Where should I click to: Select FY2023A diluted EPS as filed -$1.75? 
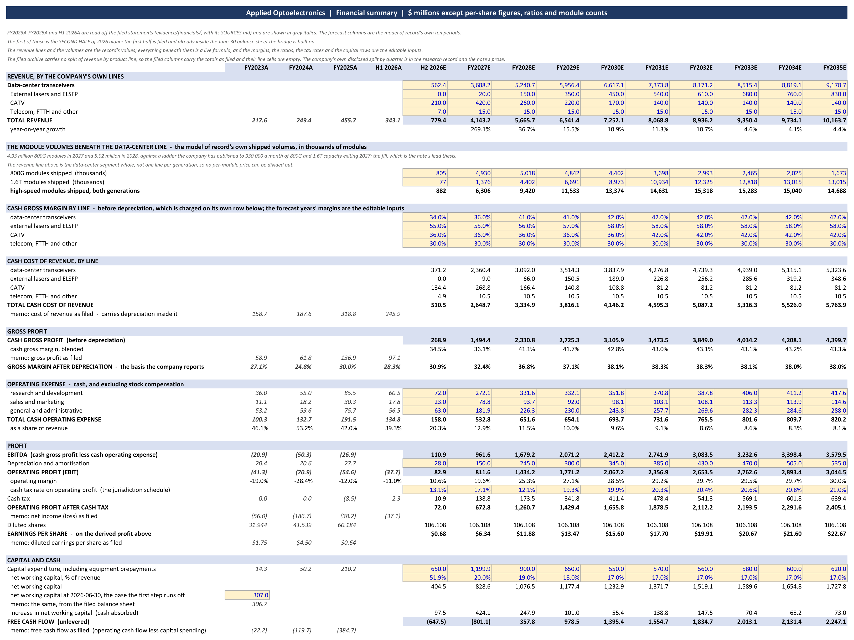pos(259,542)
